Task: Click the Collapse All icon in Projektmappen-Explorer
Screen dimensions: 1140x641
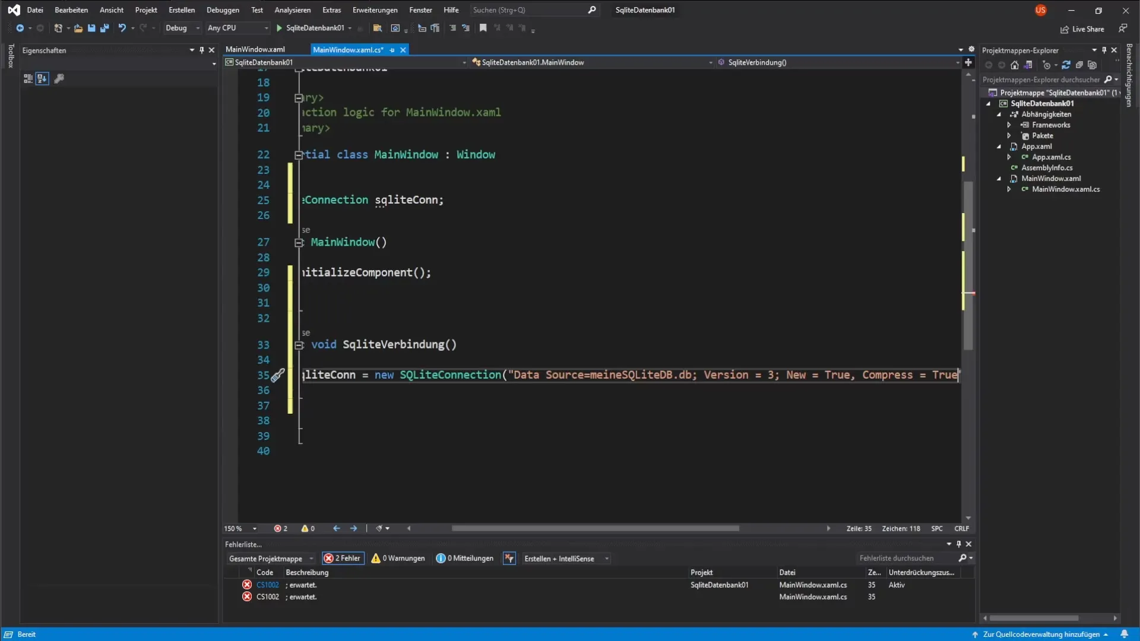Action: pyautogui.click(x=1079, y=65)
